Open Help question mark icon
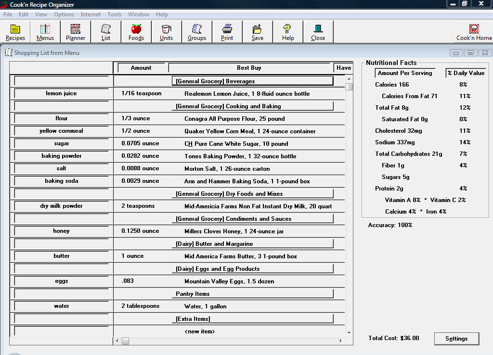Image resolution: width=493 pixels, height=355 pixels. (x=288, y=32)
